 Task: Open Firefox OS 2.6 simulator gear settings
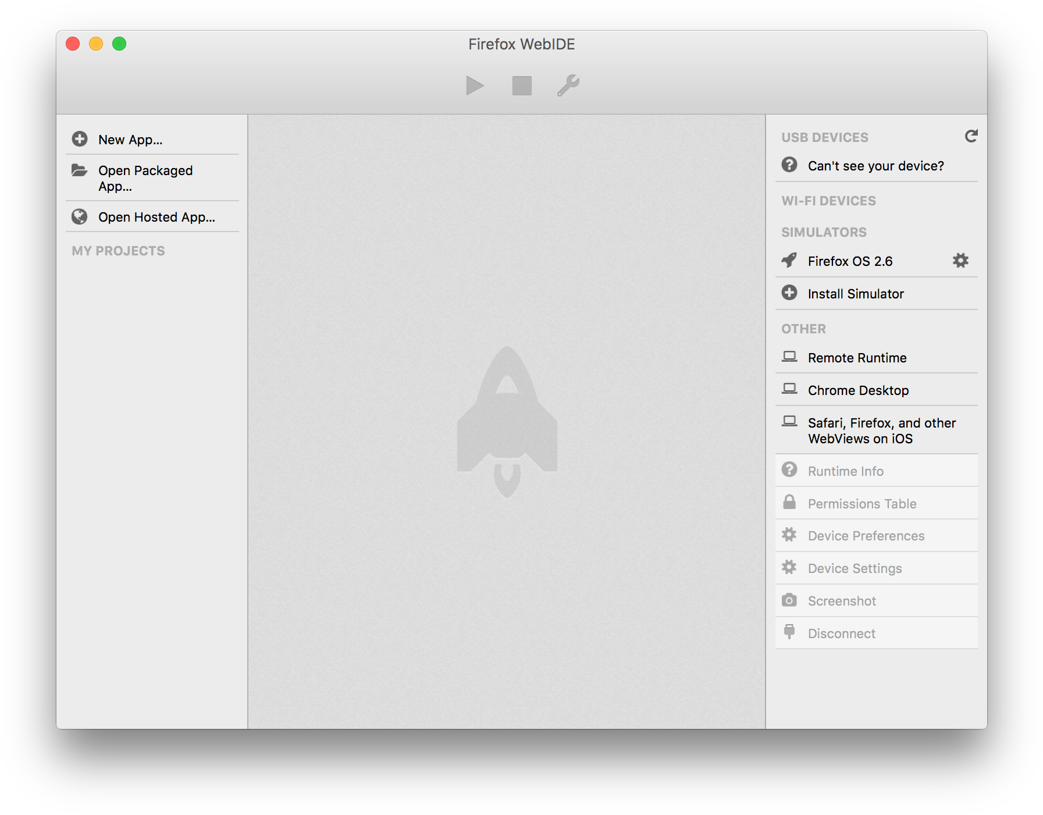pos(960,260)
